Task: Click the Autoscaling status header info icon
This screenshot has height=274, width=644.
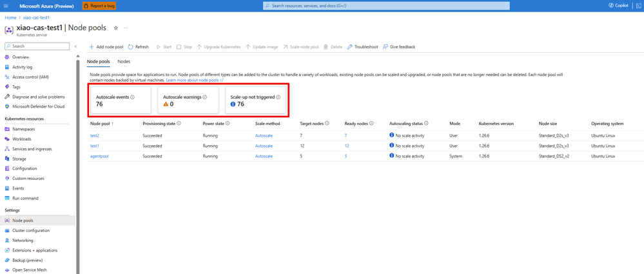Action: point(426,123)
